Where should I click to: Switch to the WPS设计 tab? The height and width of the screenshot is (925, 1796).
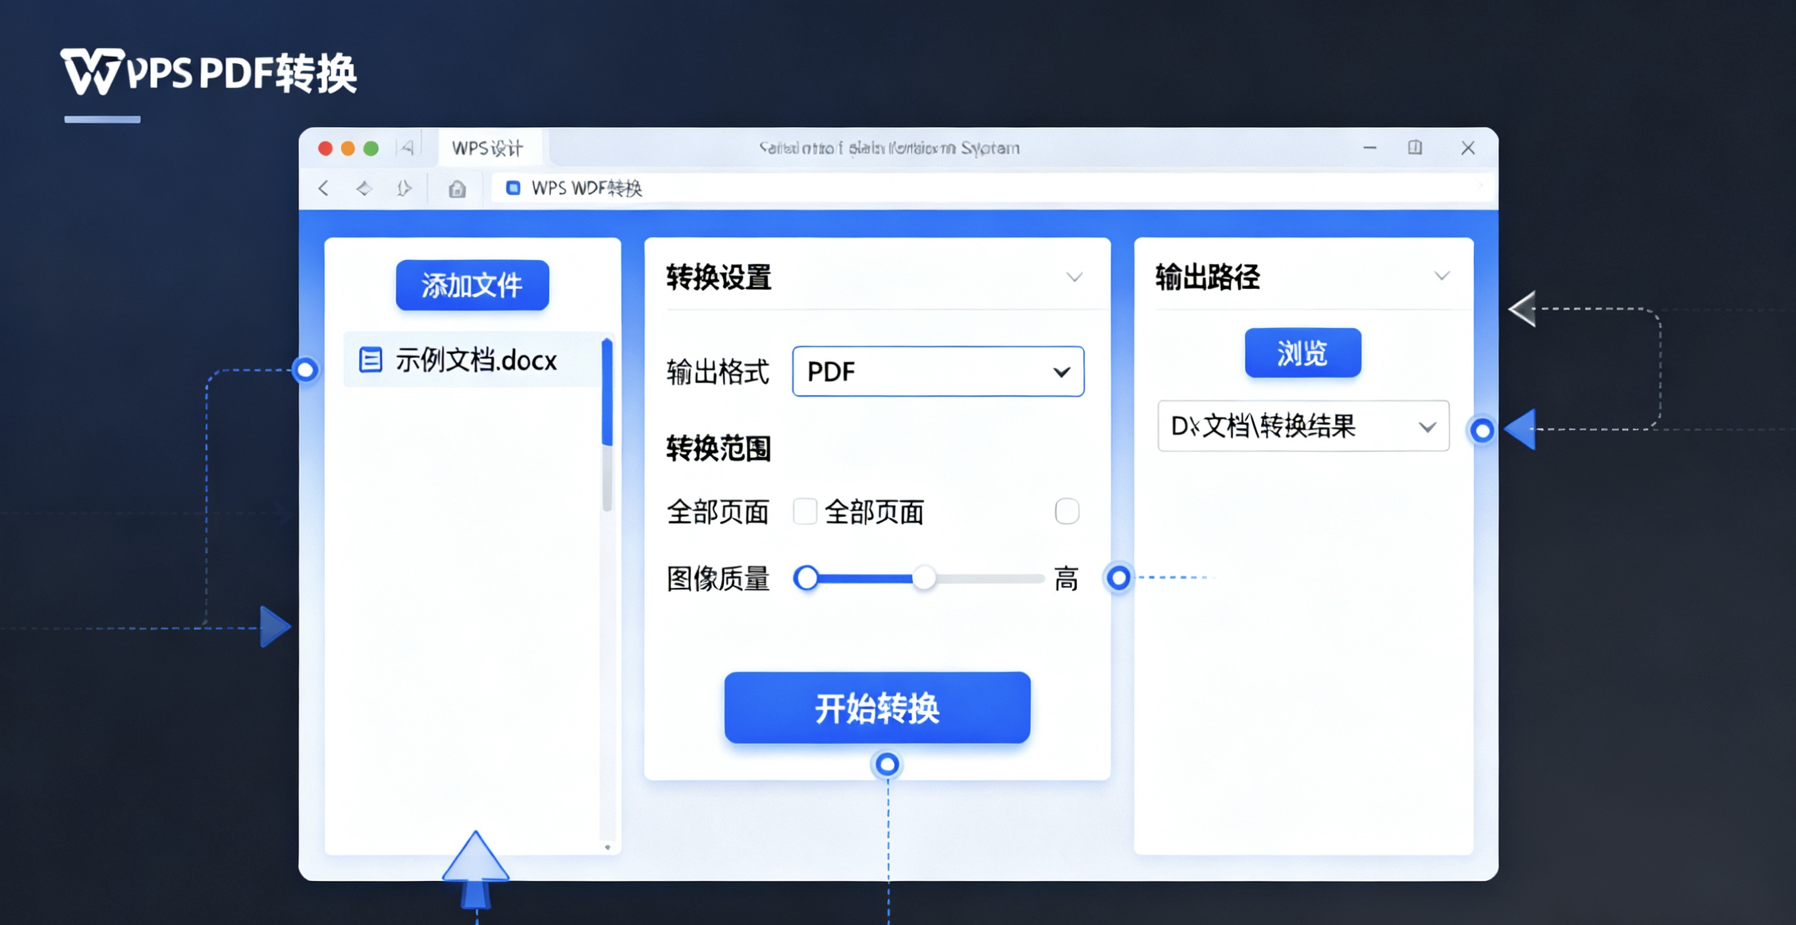488,147
